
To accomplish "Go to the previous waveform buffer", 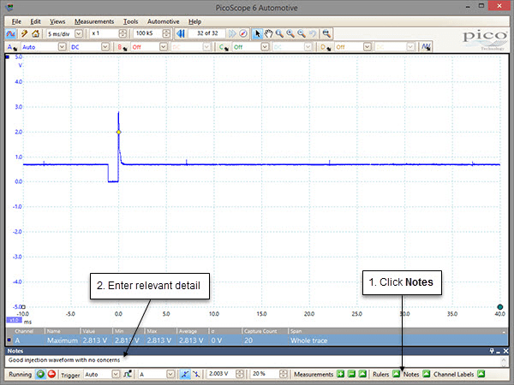I will tap(181, 33).
